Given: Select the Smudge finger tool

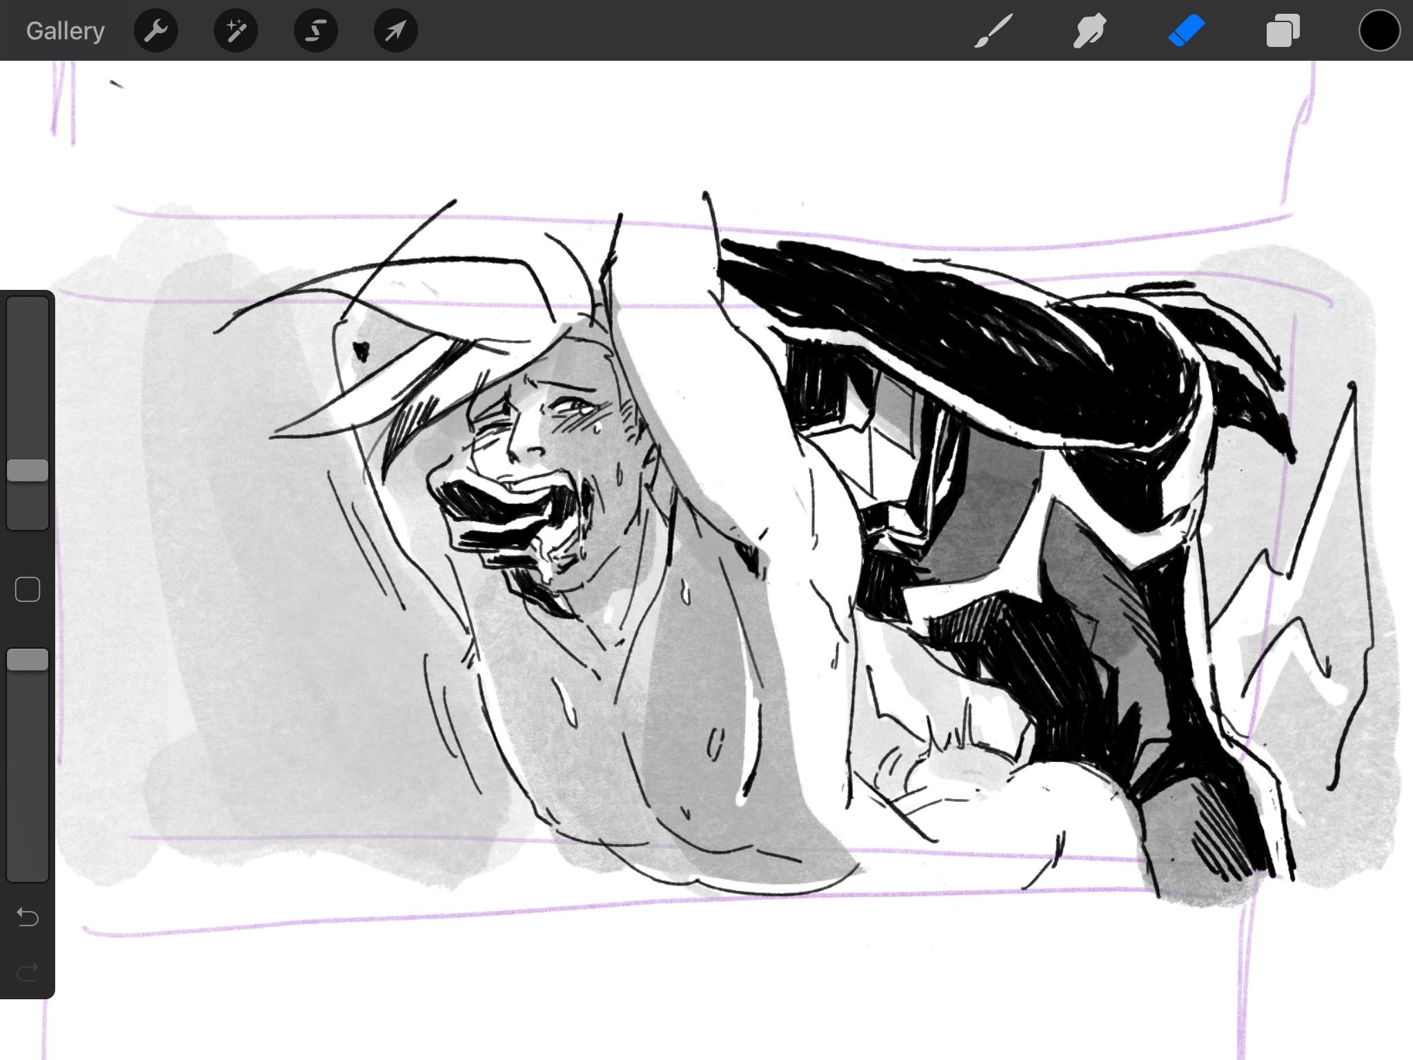Looking at the screenshot, I should click(1089, 31).
